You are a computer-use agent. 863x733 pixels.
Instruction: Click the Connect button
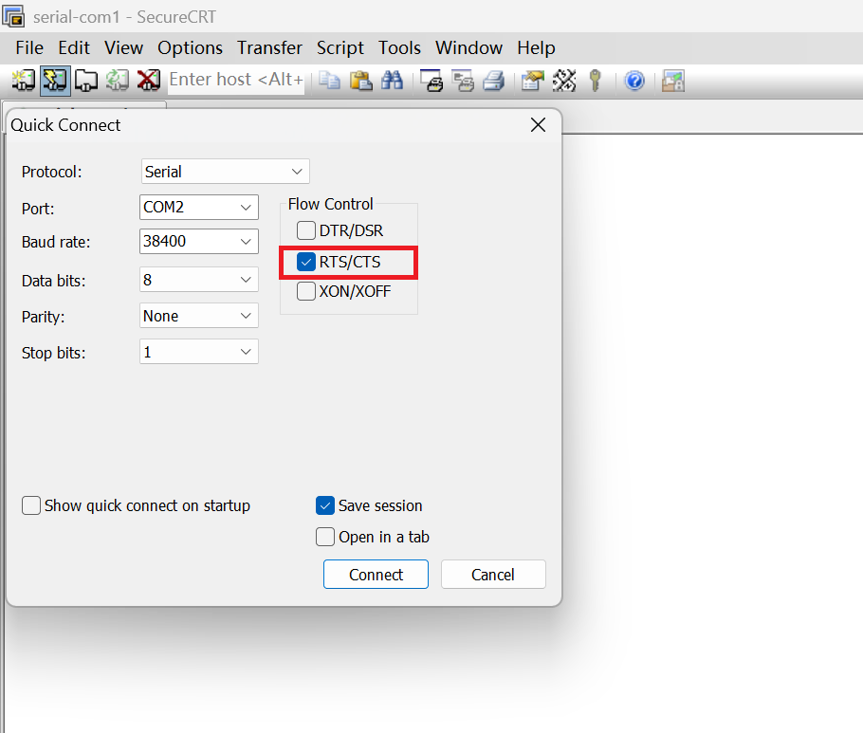tap(376, 575)
